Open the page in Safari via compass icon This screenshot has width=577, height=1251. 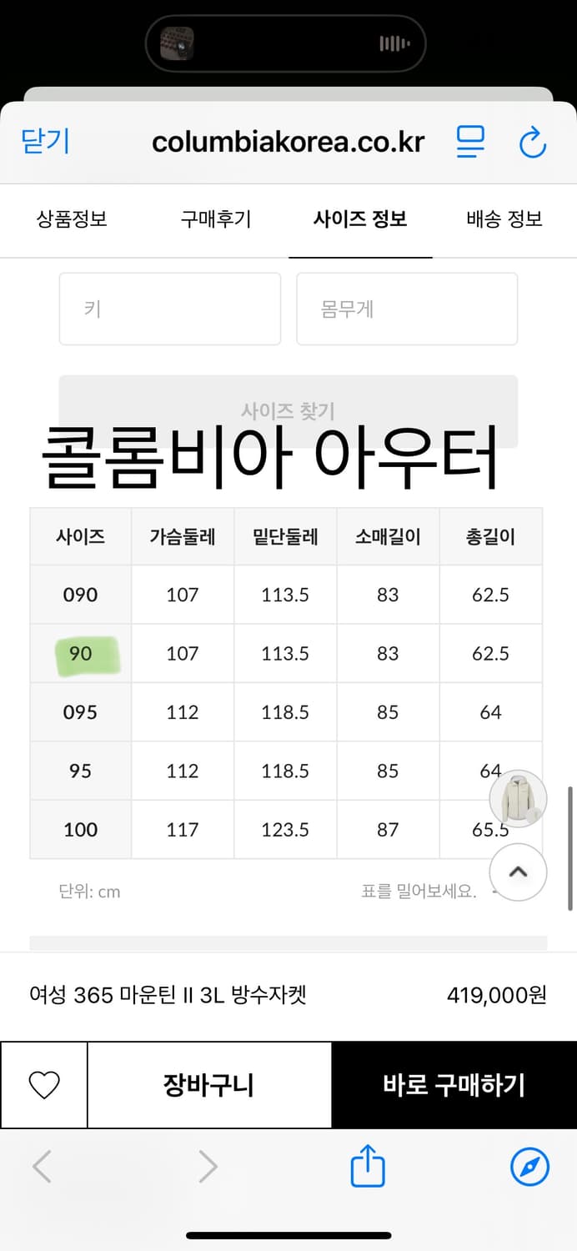click(529, 1168)
